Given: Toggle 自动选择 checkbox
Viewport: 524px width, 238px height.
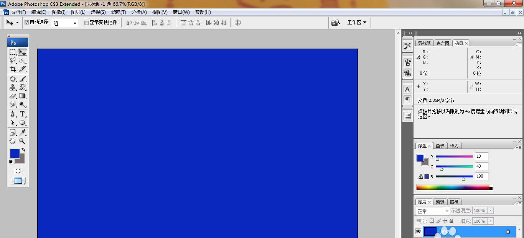Looking at the screenshot, I should coord(26,23).
